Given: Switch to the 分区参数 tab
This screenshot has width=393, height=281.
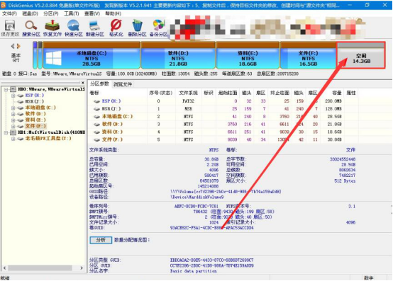Looking at the screenshot, I should [99, 84].
